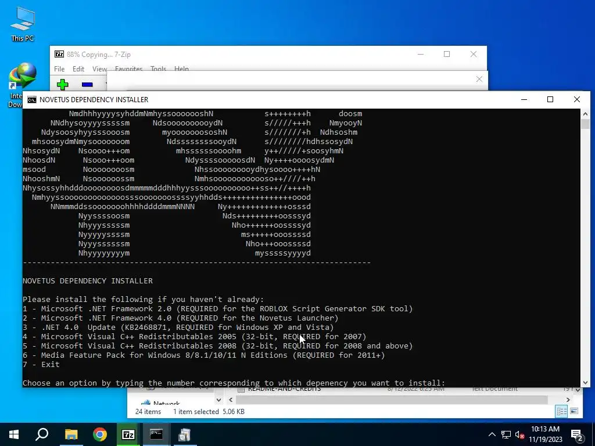Click the console icon in Novetus installer title bar
This screenshot has height=446, width=595.
32,99
